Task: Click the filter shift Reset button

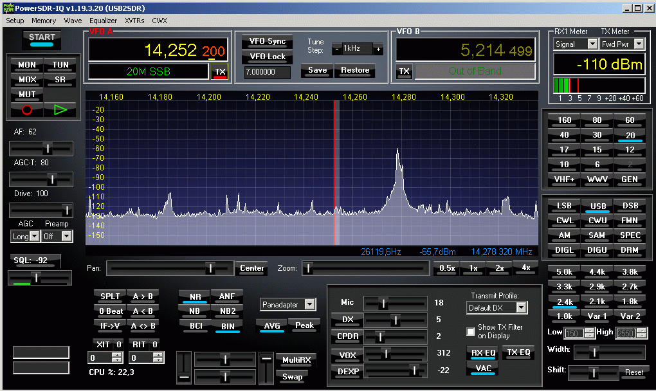Action: (x=634, y=372)
